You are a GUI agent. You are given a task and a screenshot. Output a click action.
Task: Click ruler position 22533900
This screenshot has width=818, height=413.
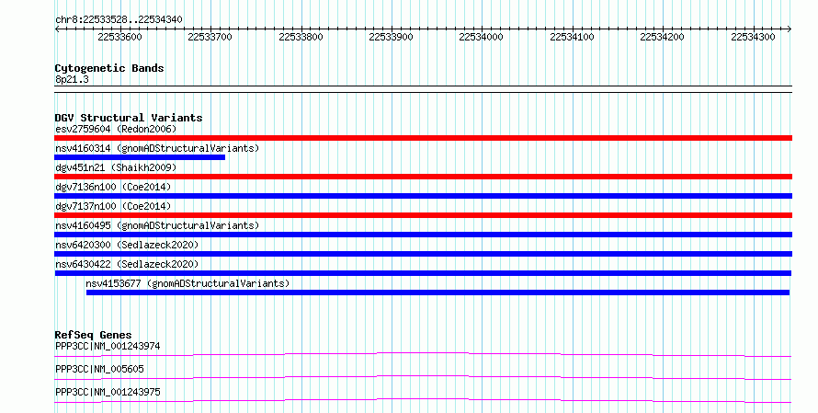click(392, 37)
